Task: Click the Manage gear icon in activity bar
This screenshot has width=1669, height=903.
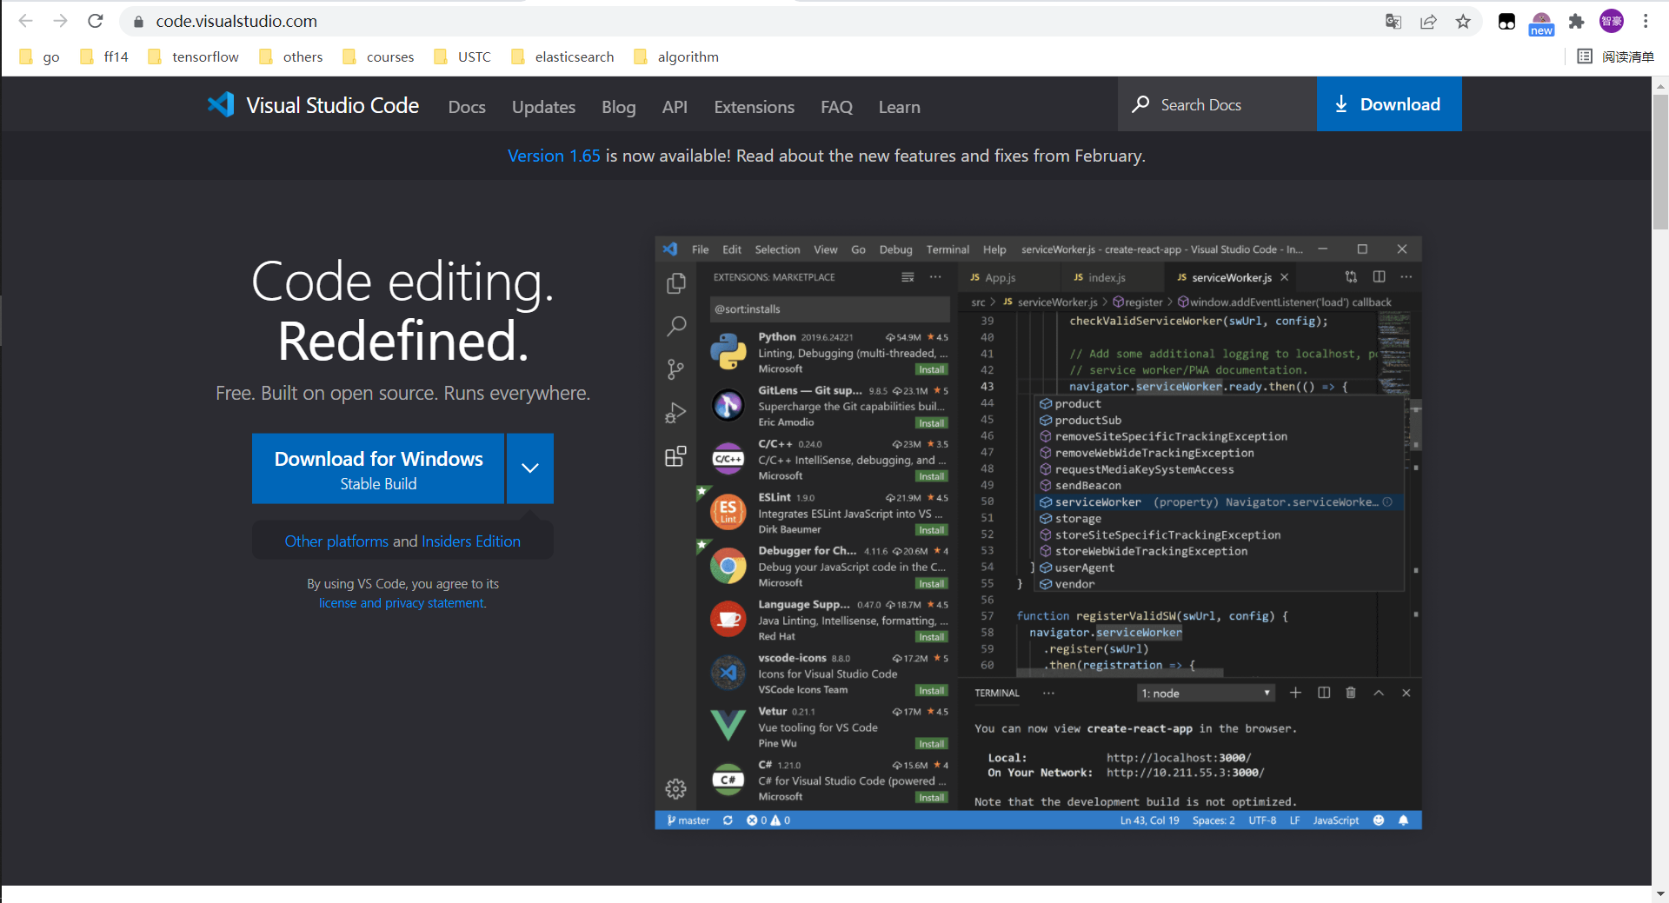Action: pos(675,788)
